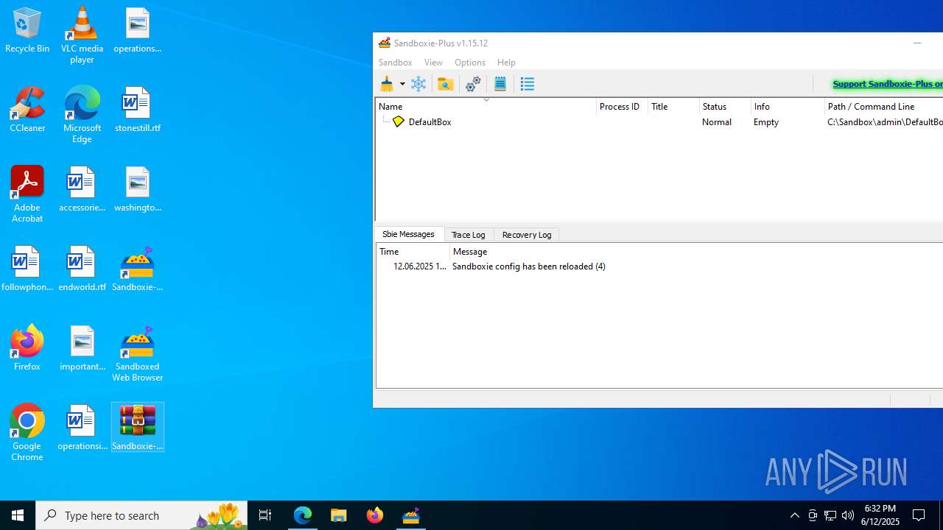Image resolution: width=943 pixels, height=530 pixels.
Task: Click the Message column header
Action: (x=696, y=252)
